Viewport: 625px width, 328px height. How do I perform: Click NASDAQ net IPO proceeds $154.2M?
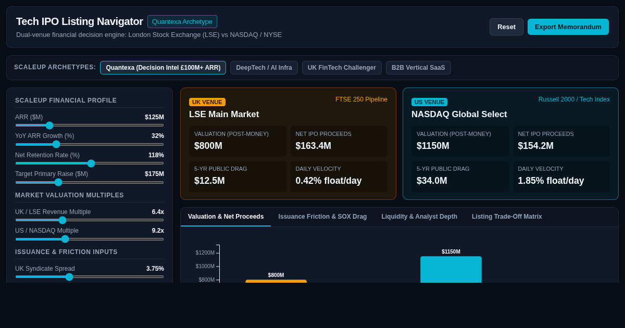561,141
